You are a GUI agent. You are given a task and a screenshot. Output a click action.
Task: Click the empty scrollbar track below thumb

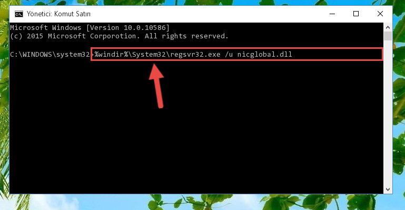pyautogui.click(x=388, y=113)
